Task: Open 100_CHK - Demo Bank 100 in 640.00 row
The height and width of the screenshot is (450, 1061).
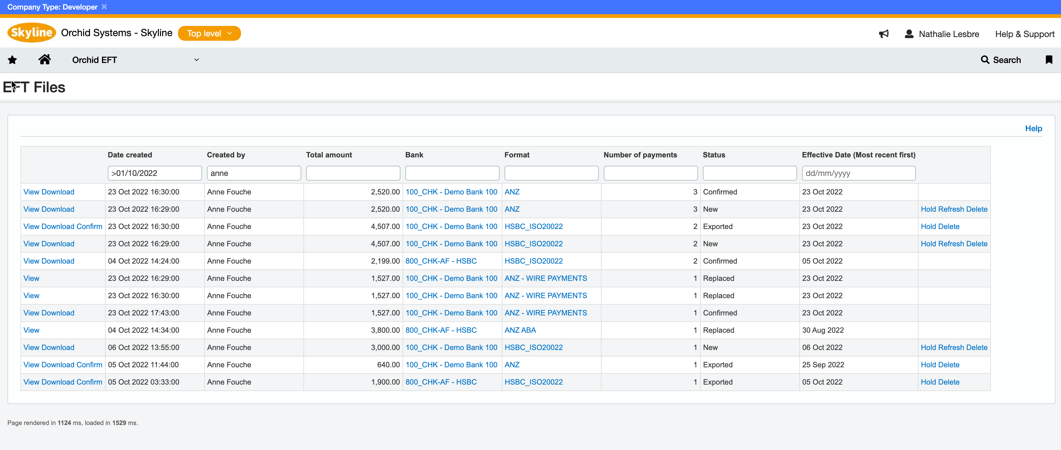Action: (451, 365)
